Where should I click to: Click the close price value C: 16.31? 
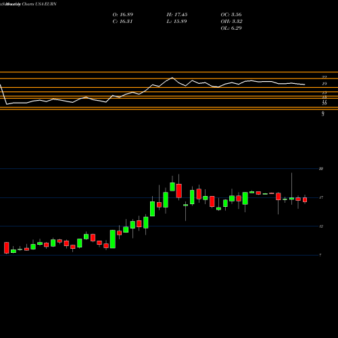pyautogui.click(x=122, y=22)
